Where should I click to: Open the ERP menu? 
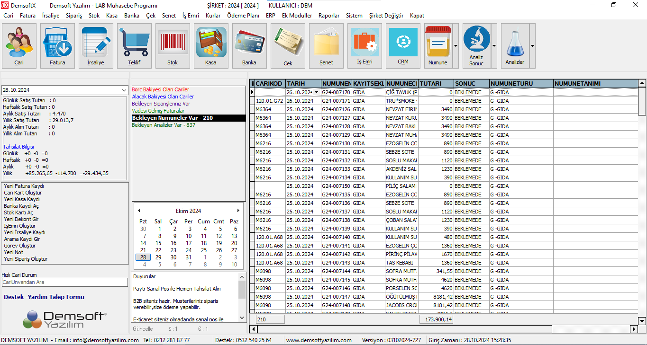[271, 16]
